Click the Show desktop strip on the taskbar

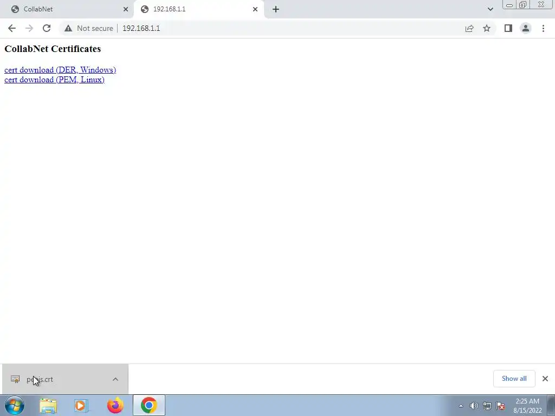(x=551, y=405)
